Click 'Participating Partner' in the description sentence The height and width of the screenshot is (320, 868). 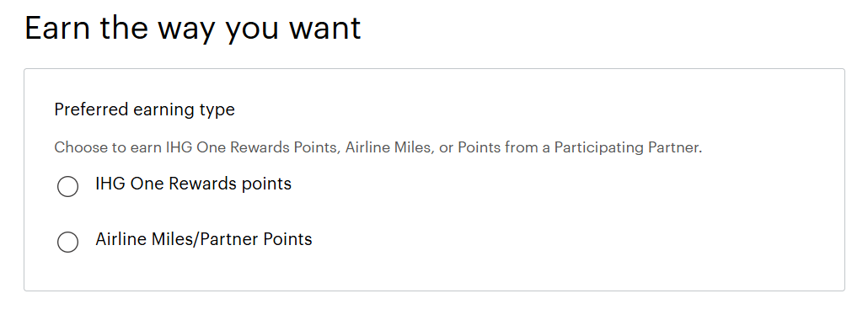click(x=628, y=148)
